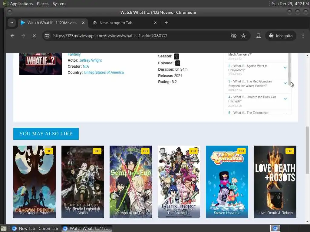Open site information icon in address bar
310x232 pixels.
pos(47,36)
